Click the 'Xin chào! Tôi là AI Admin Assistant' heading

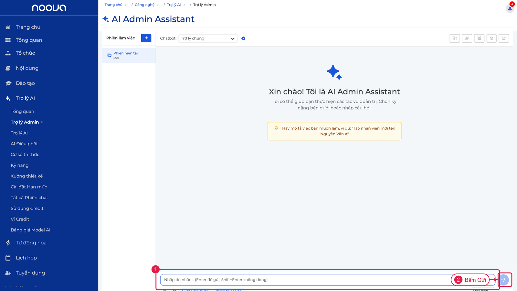[334, 92]
